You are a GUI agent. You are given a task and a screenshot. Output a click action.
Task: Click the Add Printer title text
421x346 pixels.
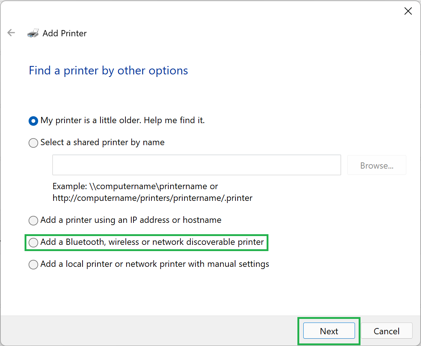[x=65, y=33]
